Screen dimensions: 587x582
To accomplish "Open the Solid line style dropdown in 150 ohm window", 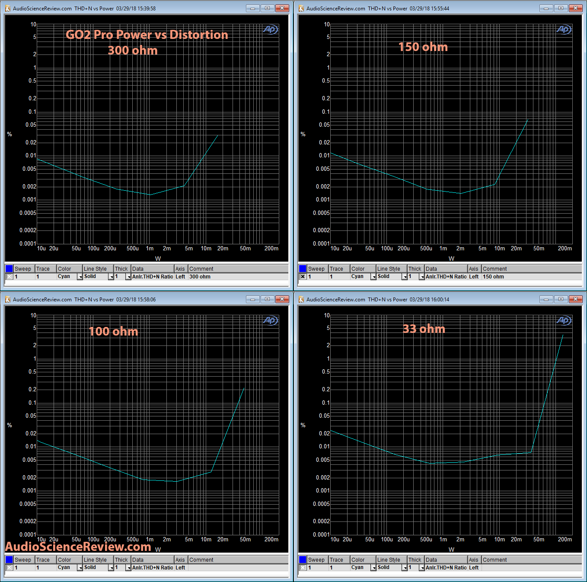I will pyautogui.click(x=405, y=277).
